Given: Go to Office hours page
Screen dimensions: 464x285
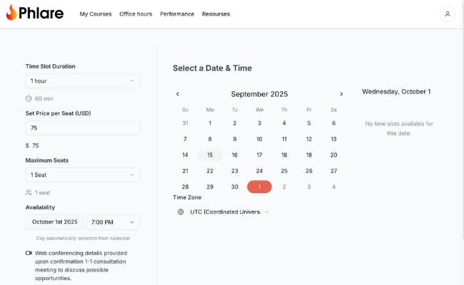Looking at the screenshot, I should [x=136, y=14].
